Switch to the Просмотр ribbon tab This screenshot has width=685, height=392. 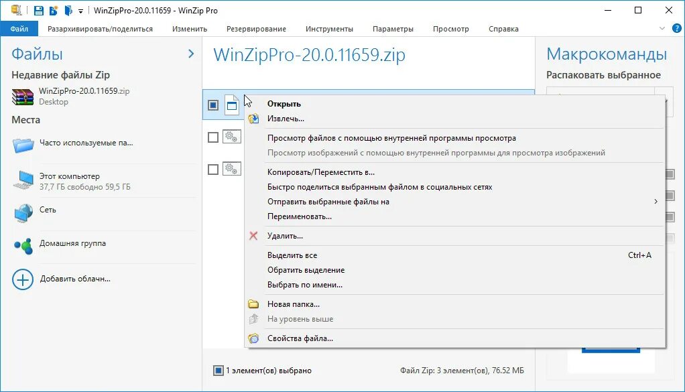[x=451, y=29]
